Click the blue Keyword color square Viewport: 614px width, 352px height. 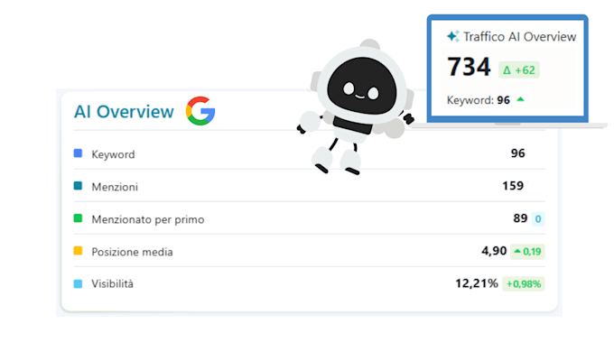point(78,153)
